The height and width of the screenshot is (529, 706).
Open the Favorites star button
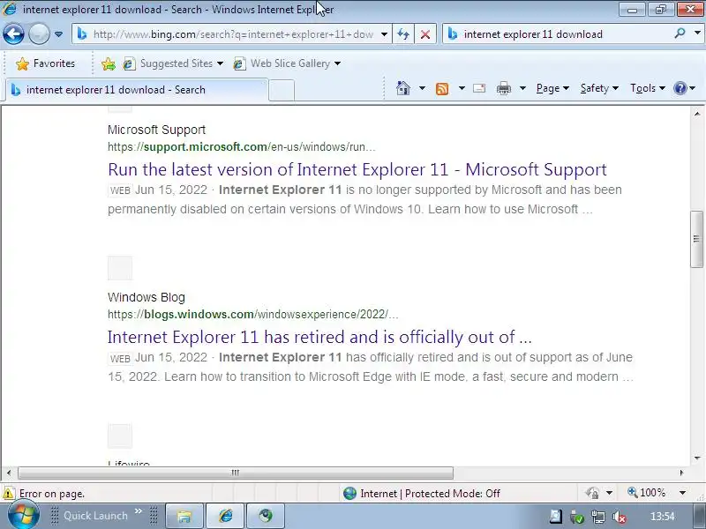coord(45,63)
